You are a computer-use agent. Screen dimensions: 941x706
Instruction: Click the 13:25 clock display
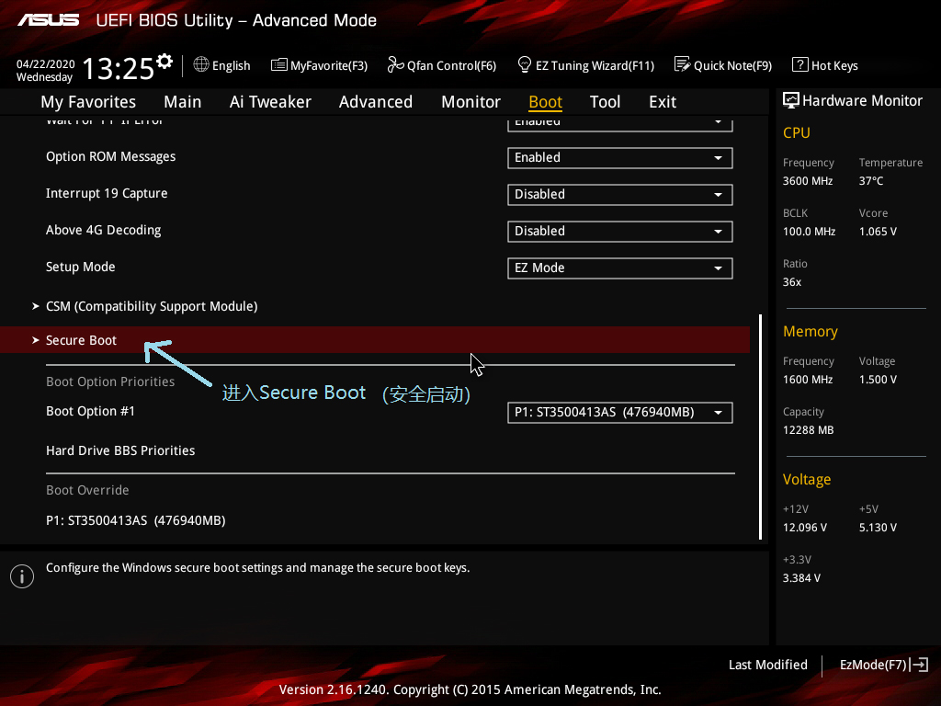119,68
